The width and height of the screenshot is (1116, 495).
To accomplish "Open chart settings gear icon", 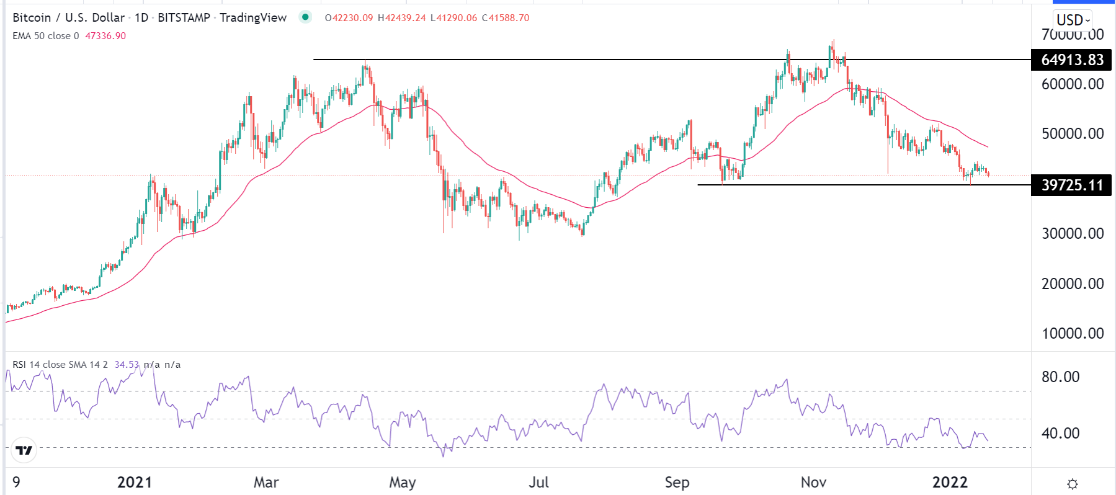I will [x=1073, y=484].
